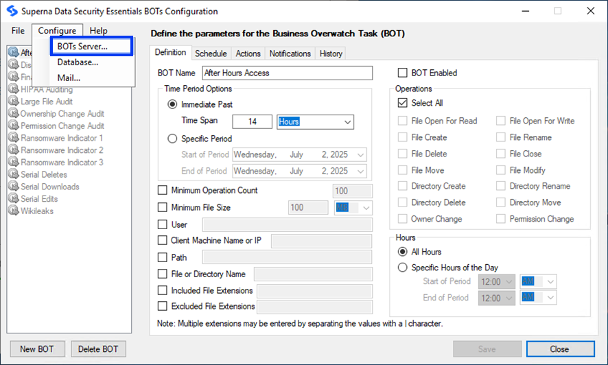Screen dimensions: 608x365
Task: Open the Minimum File Size MB unit dropdown
Action: [353, 208]
